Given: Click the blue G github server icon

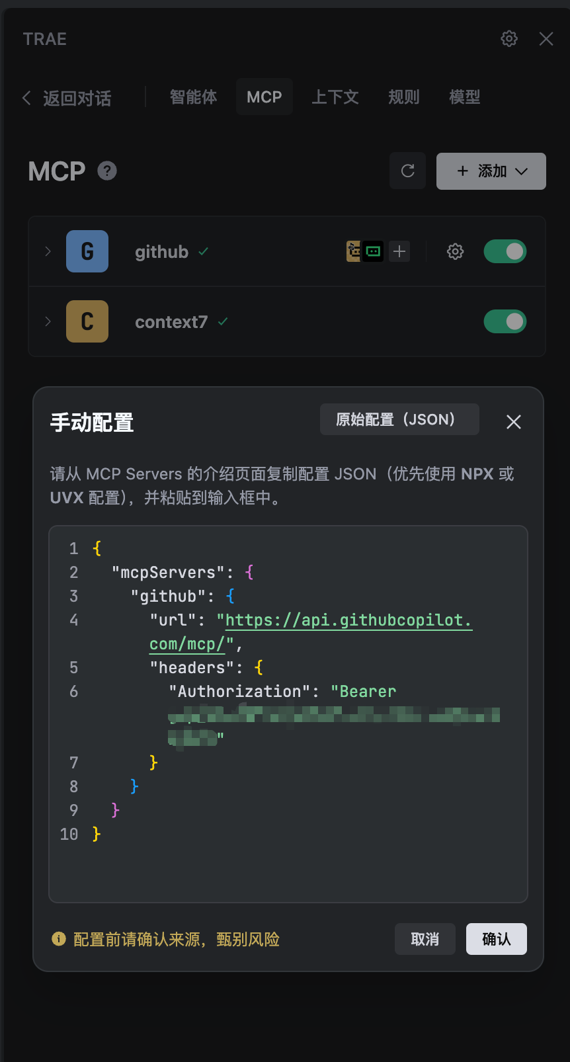Looking at the screenshot, I should coord(87,251).
